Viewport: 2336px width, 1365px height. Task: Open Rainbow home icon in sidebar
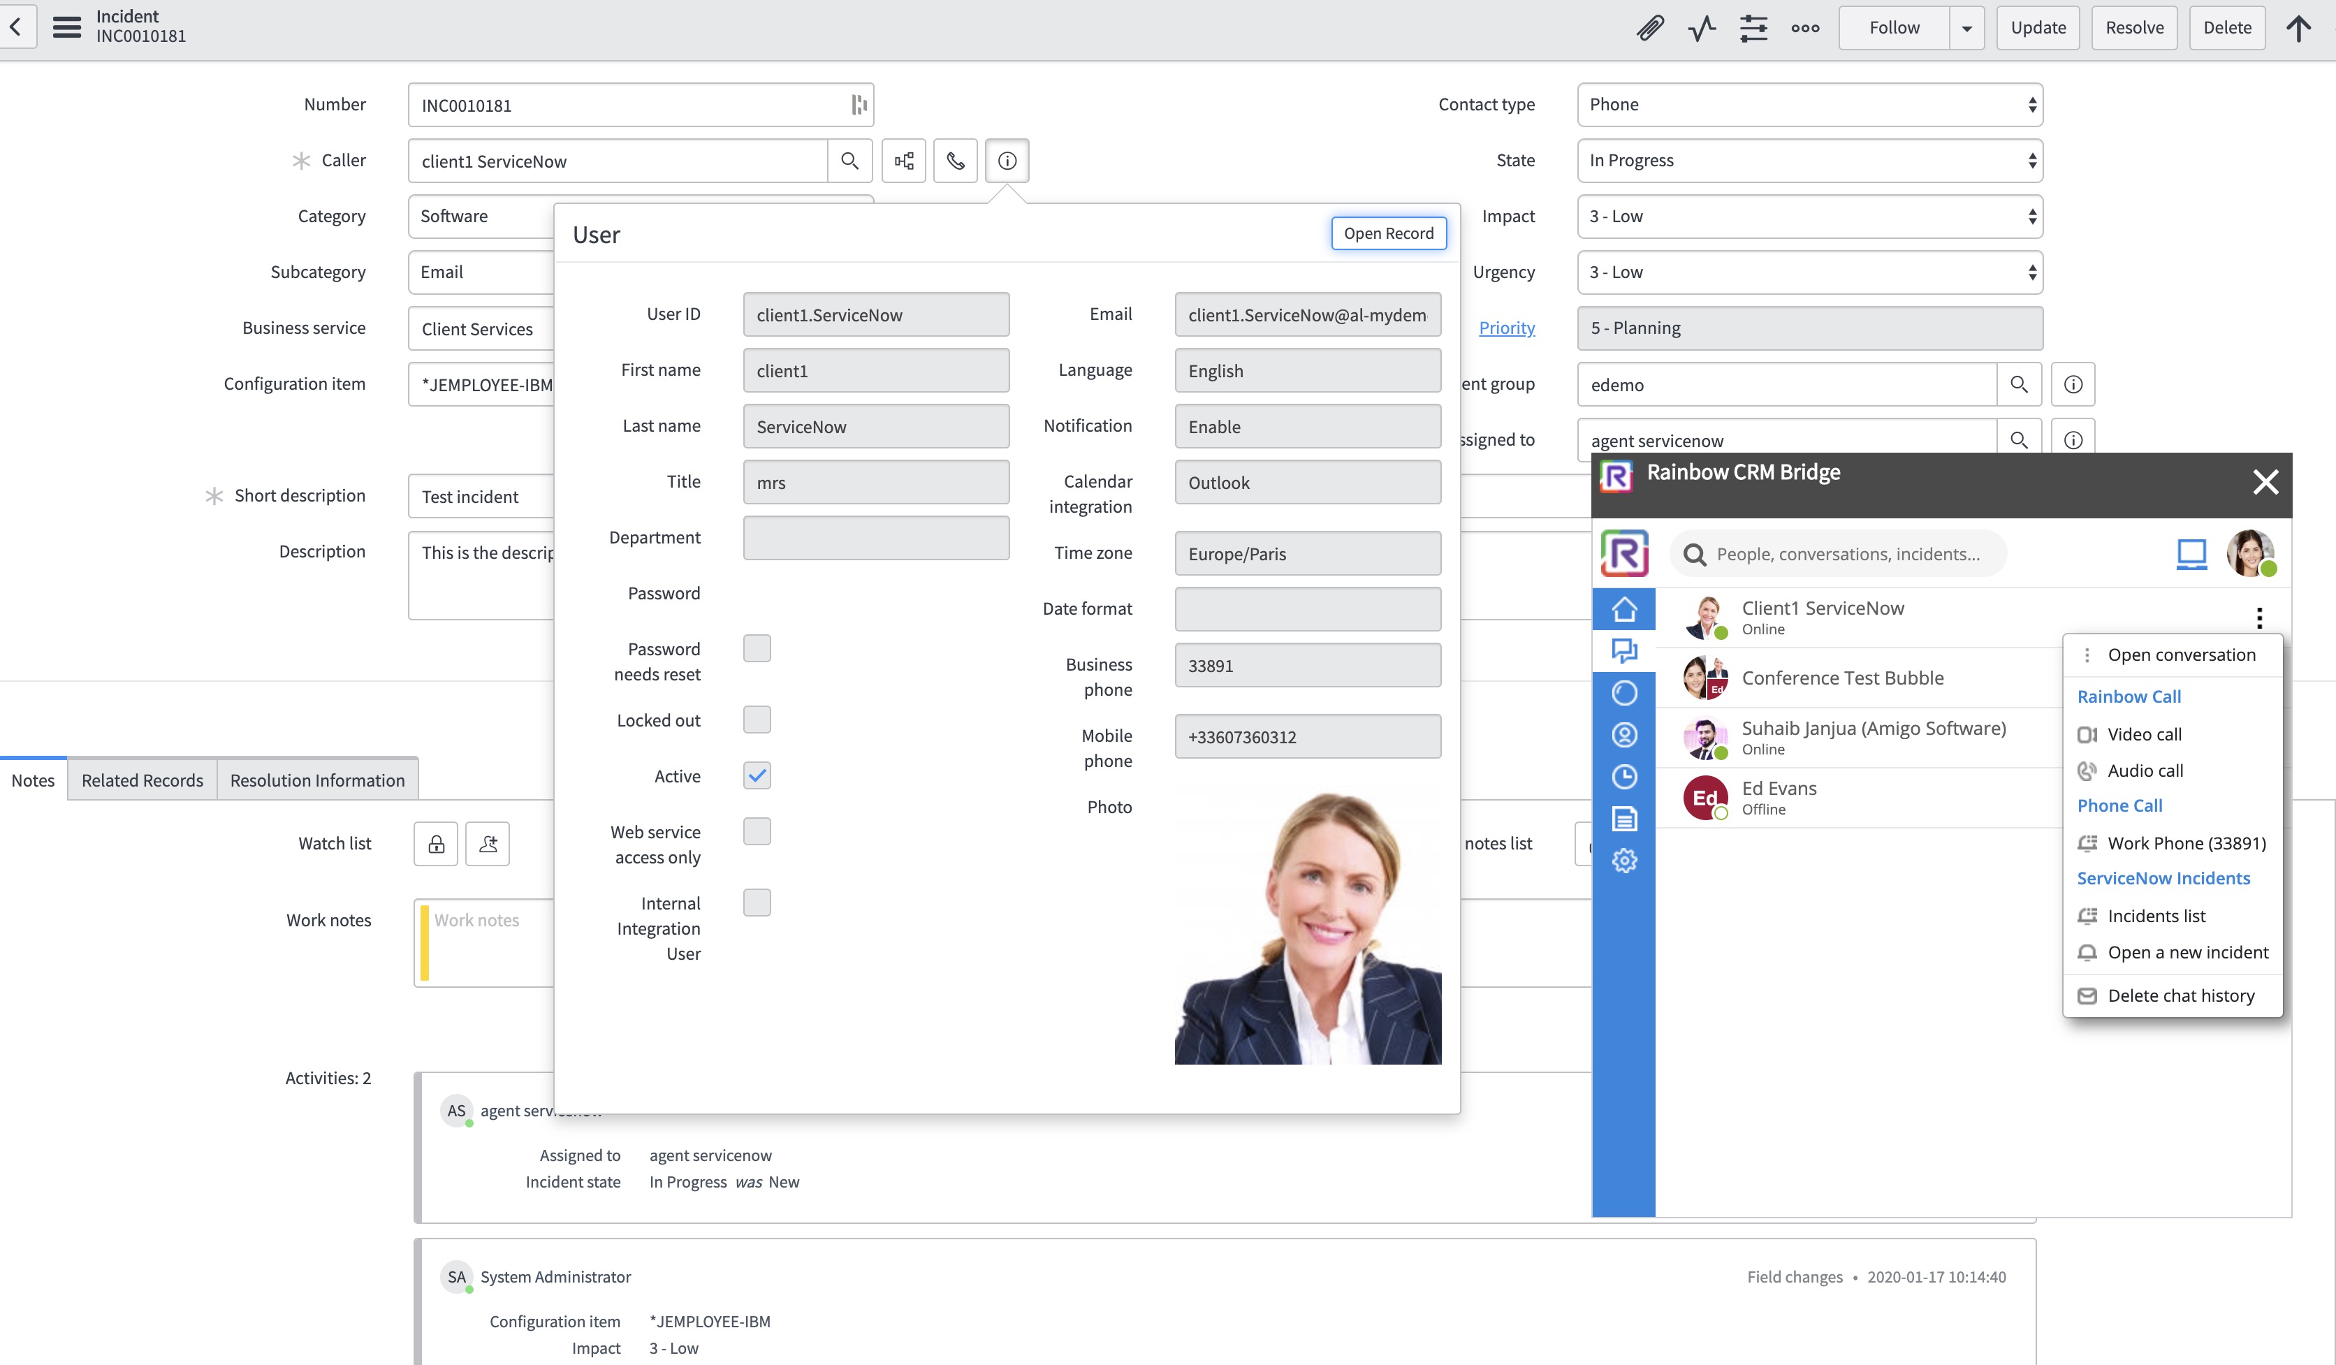point(1624,609)
